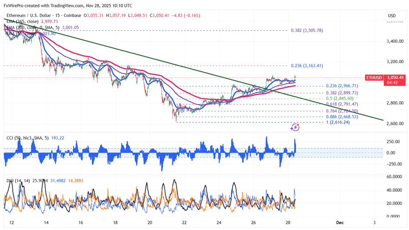Click the 3,400.00 price axis label
Image resolution: width=409 pixels, height=230 pixels.
click(x=395, y=41)
